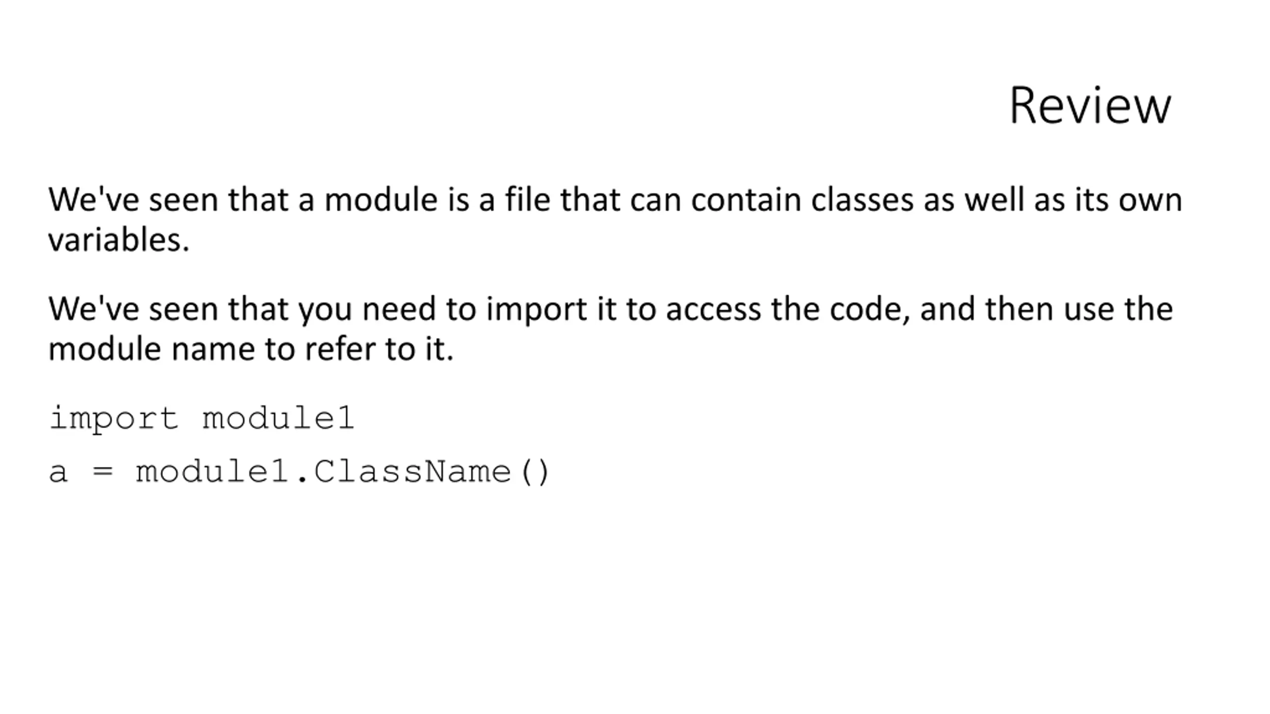Click the first "We've" on the slide
This screenshot has height=714, width=1270.
coord(94,200)
